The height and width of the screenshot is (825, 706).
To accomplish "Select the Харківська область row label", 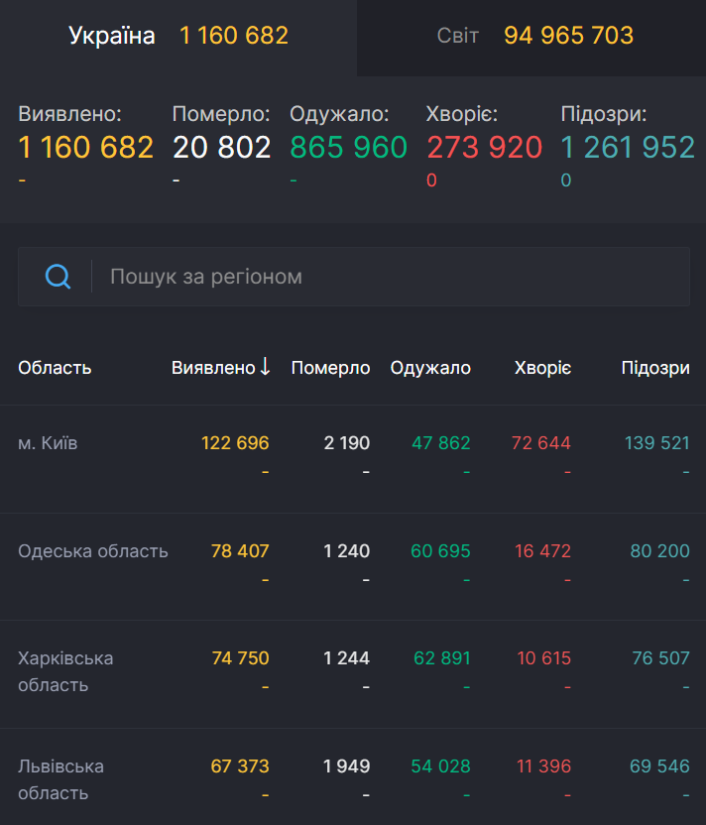I will (65, 671).
